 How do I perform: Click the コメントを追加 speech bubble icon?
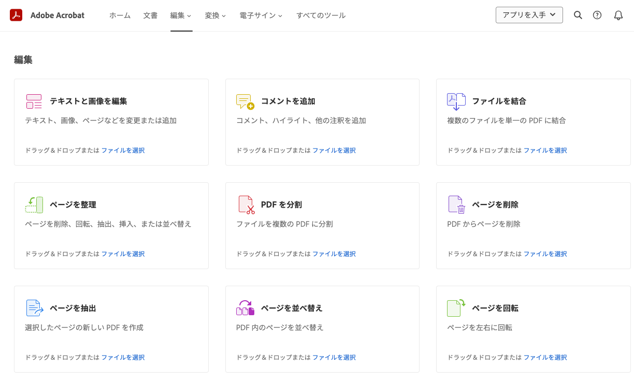[245, 101]
